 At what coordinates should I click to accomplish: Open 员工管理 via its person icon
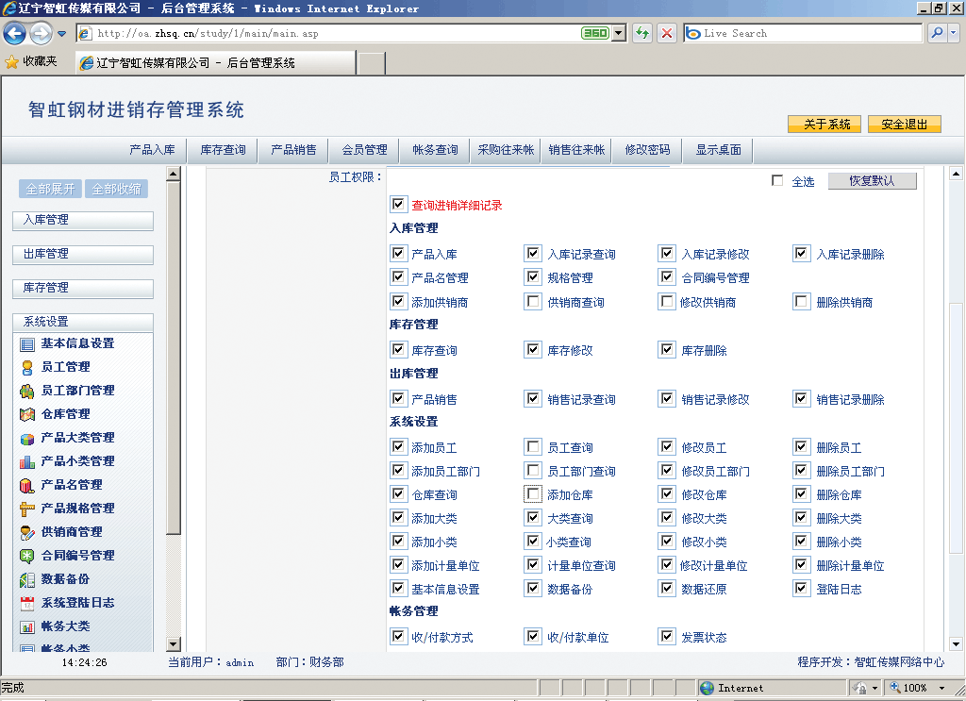27,368
